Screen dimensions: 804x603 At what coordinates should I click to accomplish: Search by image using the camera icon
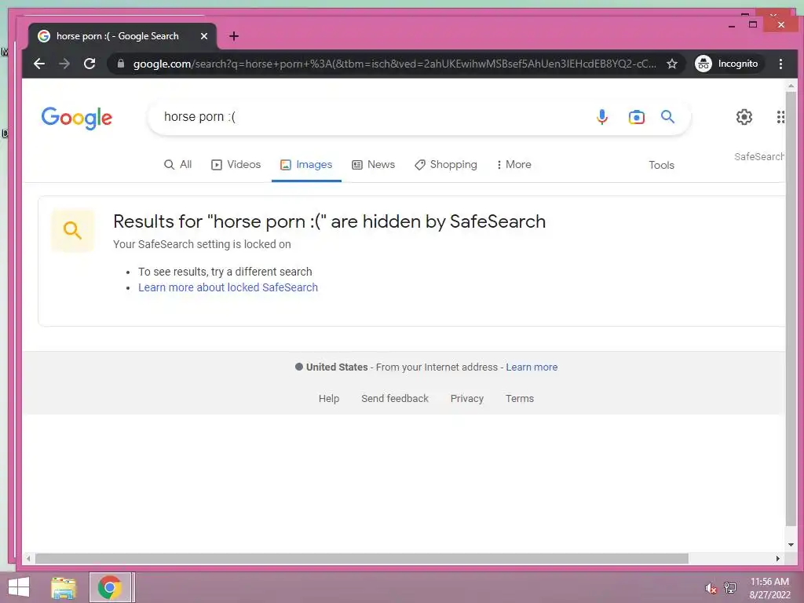click(x=636, y=117)
